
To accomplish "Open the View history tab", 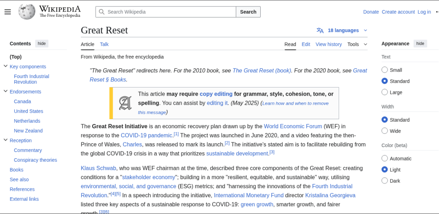I will (x=329, y=44).
